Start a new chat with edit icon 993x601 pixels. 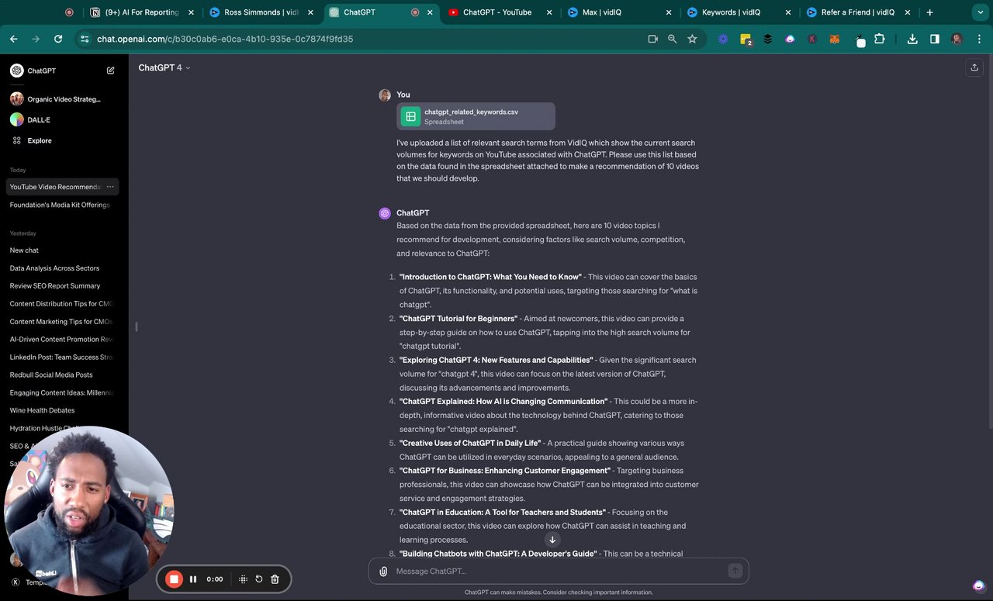click(110, 71)
